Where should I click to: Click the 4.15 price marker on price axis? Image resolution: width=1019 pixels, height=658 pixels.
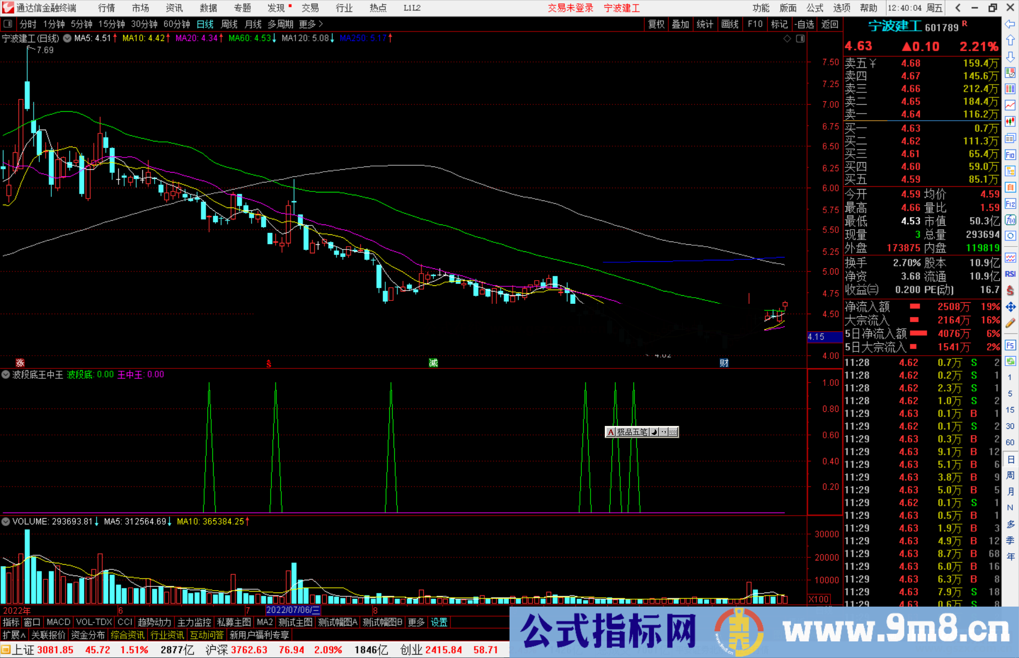[x=824, y=337]
